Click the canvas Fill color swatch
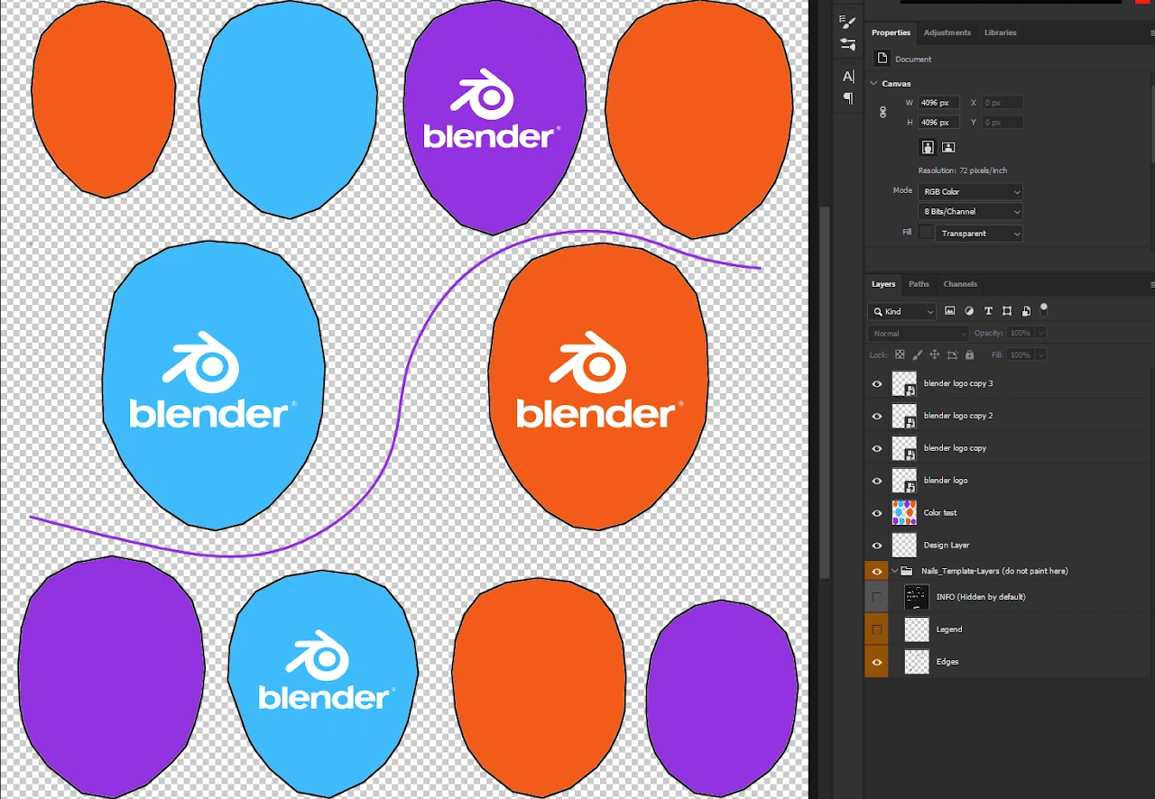This screenshot has height=799, width=1155. pyautogui.click(x=926, y=233)
